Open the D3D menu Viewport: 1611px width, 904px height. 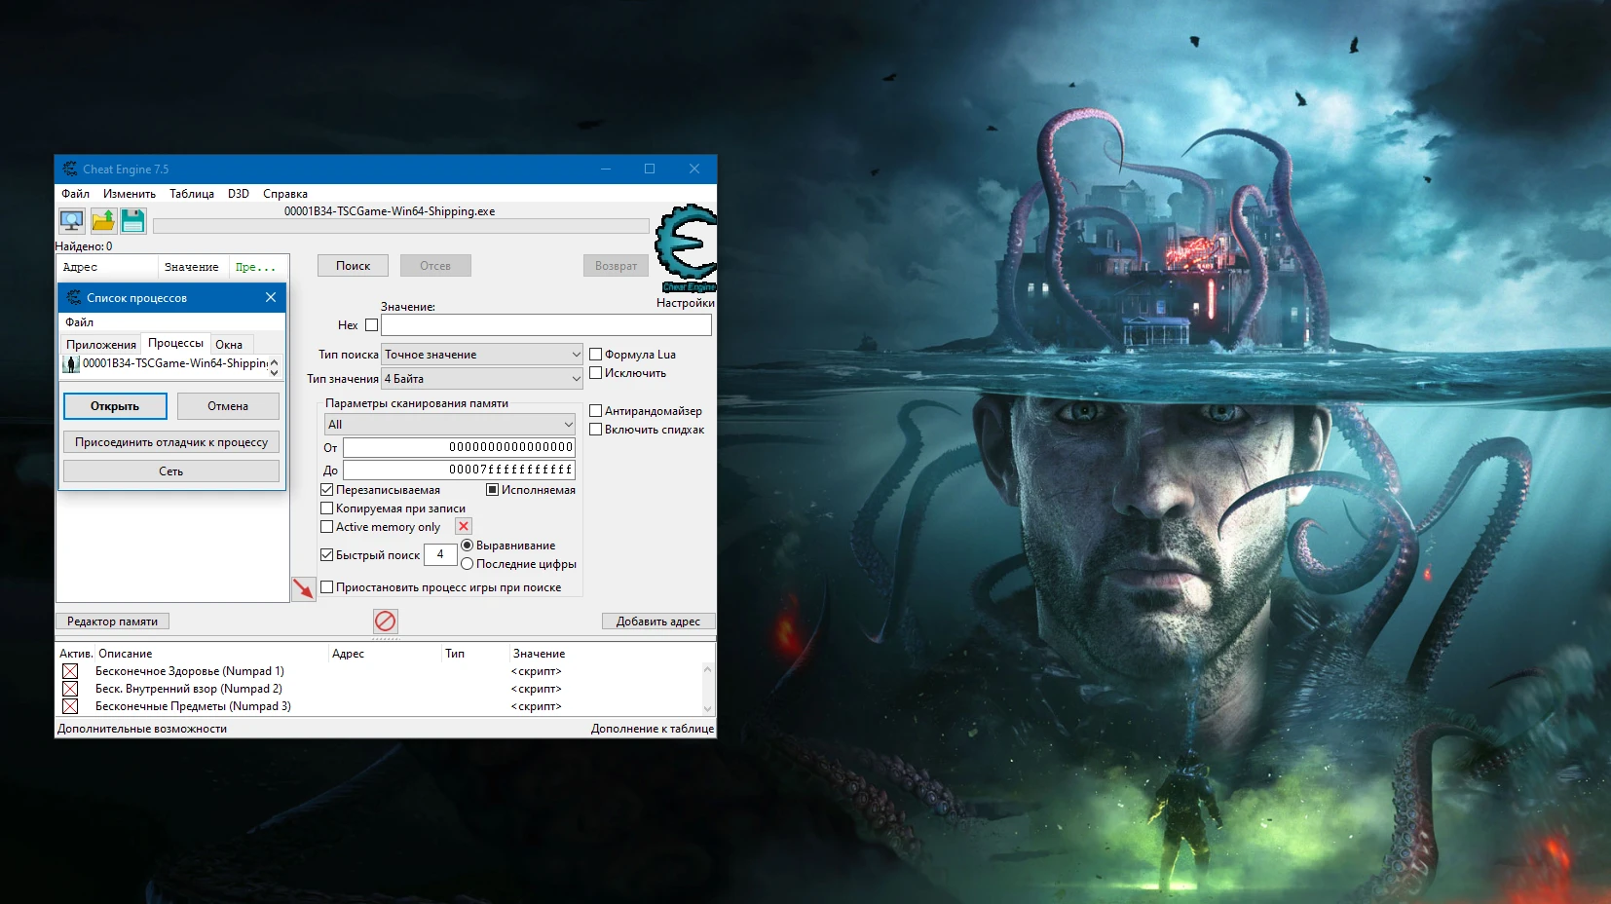239,193
